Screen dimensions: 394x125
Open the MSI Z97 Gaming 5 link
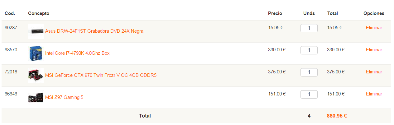click(64, 97)
